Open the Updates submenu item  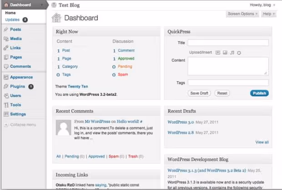point(12,20)
